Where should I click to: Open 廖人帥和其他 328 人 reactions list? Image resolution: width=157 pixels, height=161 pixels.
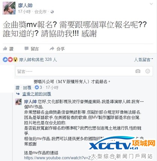click(x=38, y=60)
